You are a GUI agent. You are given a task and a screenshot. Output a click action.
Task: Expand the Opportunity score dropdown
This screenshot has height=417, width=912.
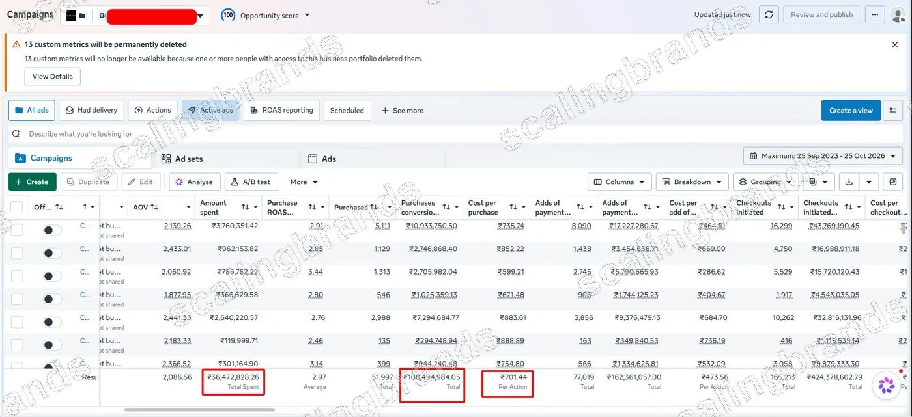pos(307,15)
